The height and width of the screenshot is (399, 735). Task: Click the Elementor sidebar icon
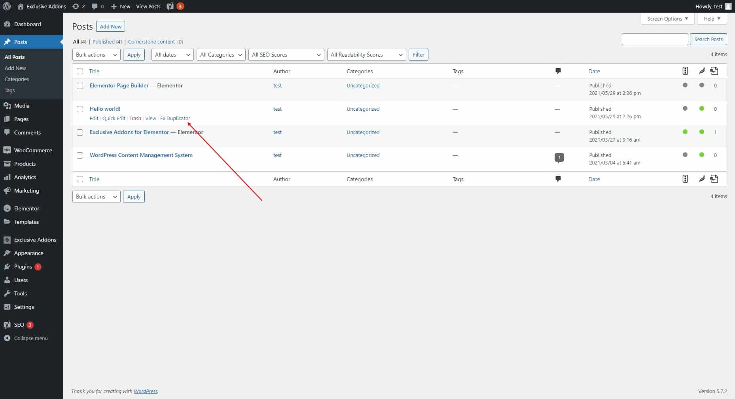[x=7, y=208]
